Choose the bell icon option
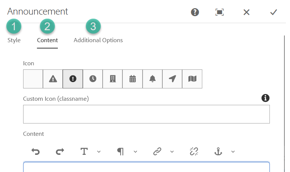 [x=152, y=79]
